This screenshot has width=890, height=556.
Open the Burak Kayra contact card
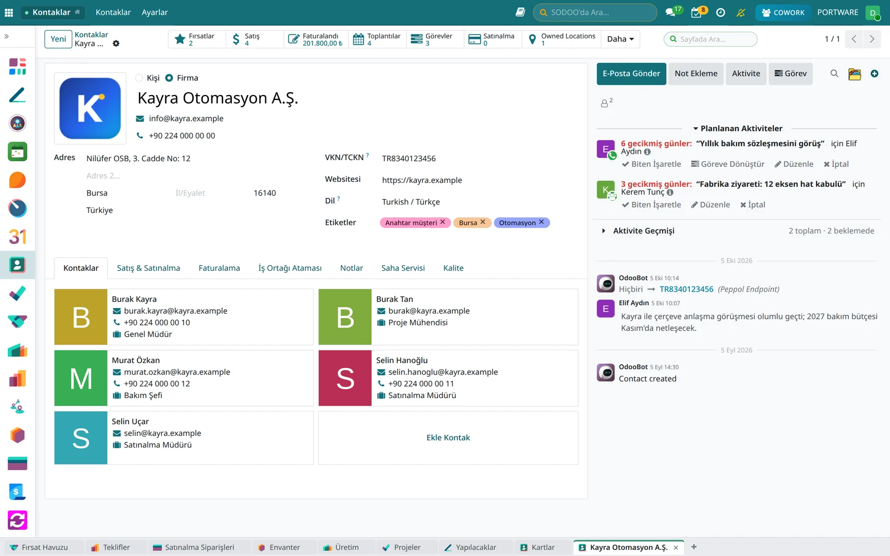coord(184,317)
